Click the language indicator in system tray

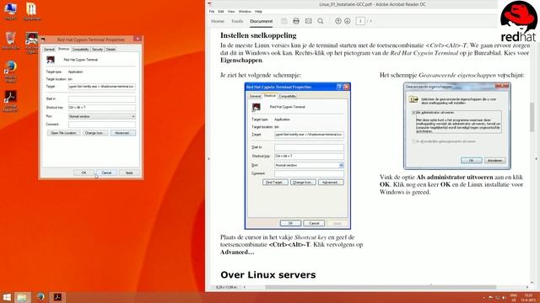point(514,297)
